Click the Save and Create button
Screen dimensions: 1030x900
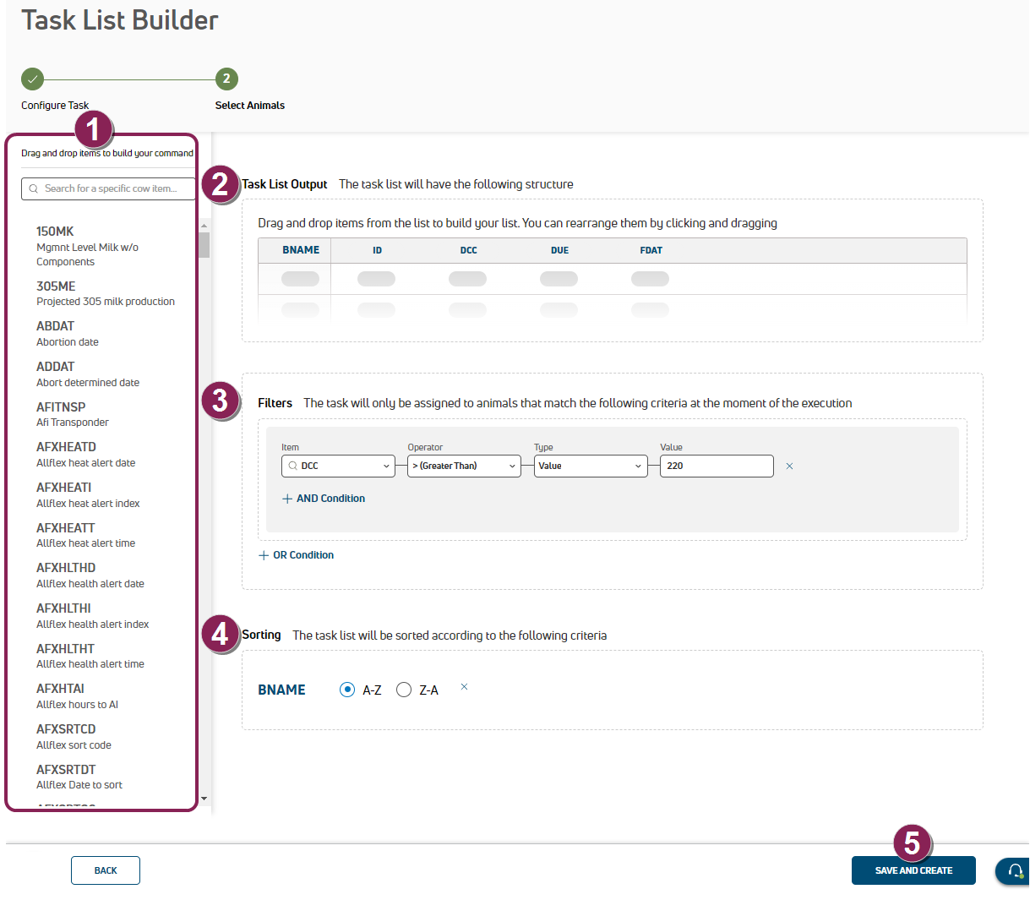(913, 870)
